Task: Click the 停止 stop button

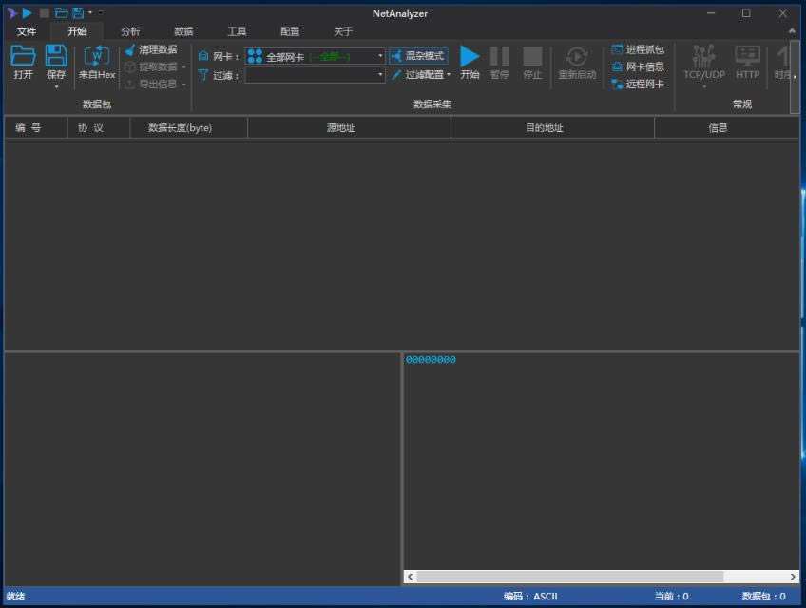Action: click(532, 62)
